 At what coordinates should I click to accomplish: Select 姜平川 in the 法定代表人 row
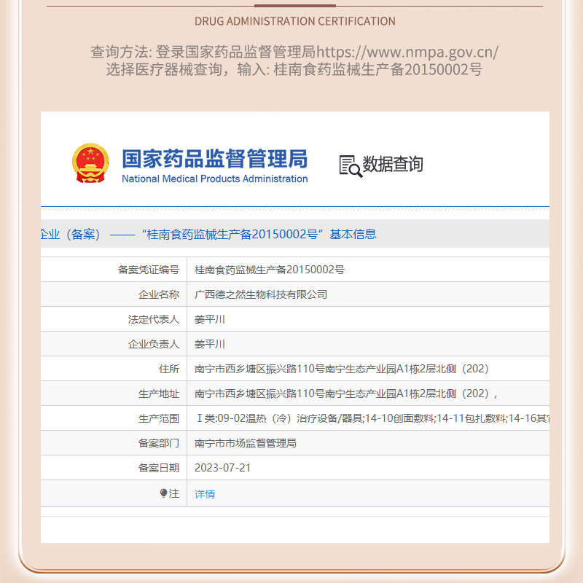tap(210, 319)
